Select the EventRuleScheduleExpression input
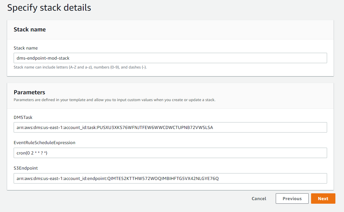Screen dimensions: 344x212 point(170,153)
